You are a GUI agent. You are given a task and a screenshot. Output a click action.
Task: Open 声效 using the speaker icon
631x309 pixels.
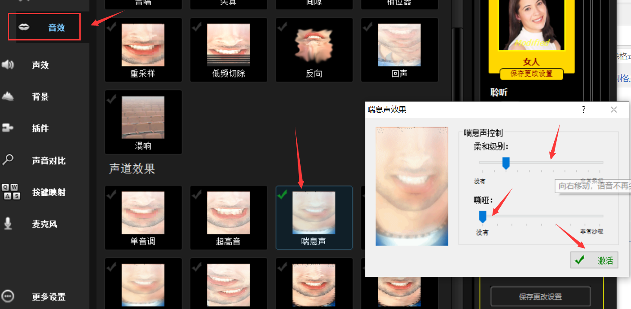tap(8, 65)
